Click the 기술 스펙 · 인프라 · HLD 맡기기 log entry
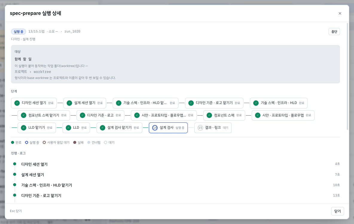This screenshot has width=354, height=224. pyautogui.click(x=47, y=185)
